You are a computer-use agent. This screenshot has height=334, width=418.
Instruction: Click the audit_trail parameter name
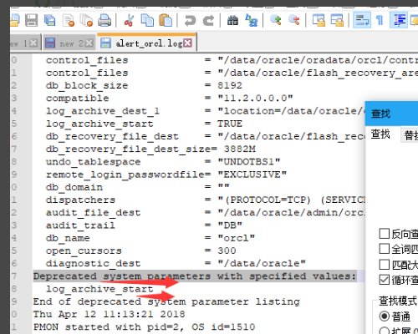pos(80,225)
